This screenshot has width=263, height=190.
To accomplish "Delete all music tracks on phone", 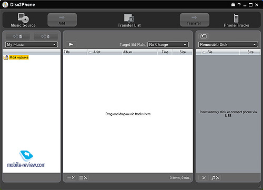I will 215,178.
